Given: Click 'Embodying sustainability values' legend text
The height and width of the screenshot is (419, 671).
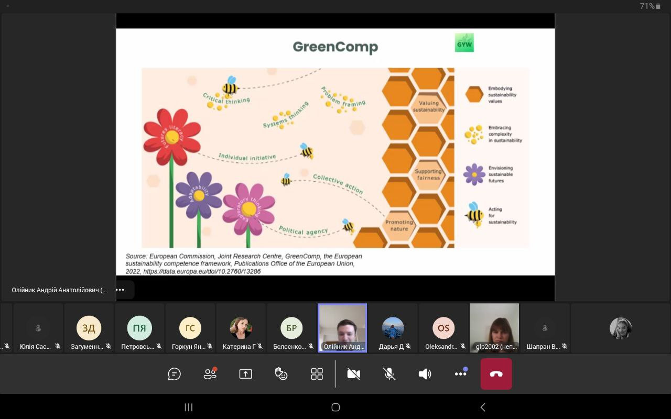Looking at the screenshot, I should 502,95.
